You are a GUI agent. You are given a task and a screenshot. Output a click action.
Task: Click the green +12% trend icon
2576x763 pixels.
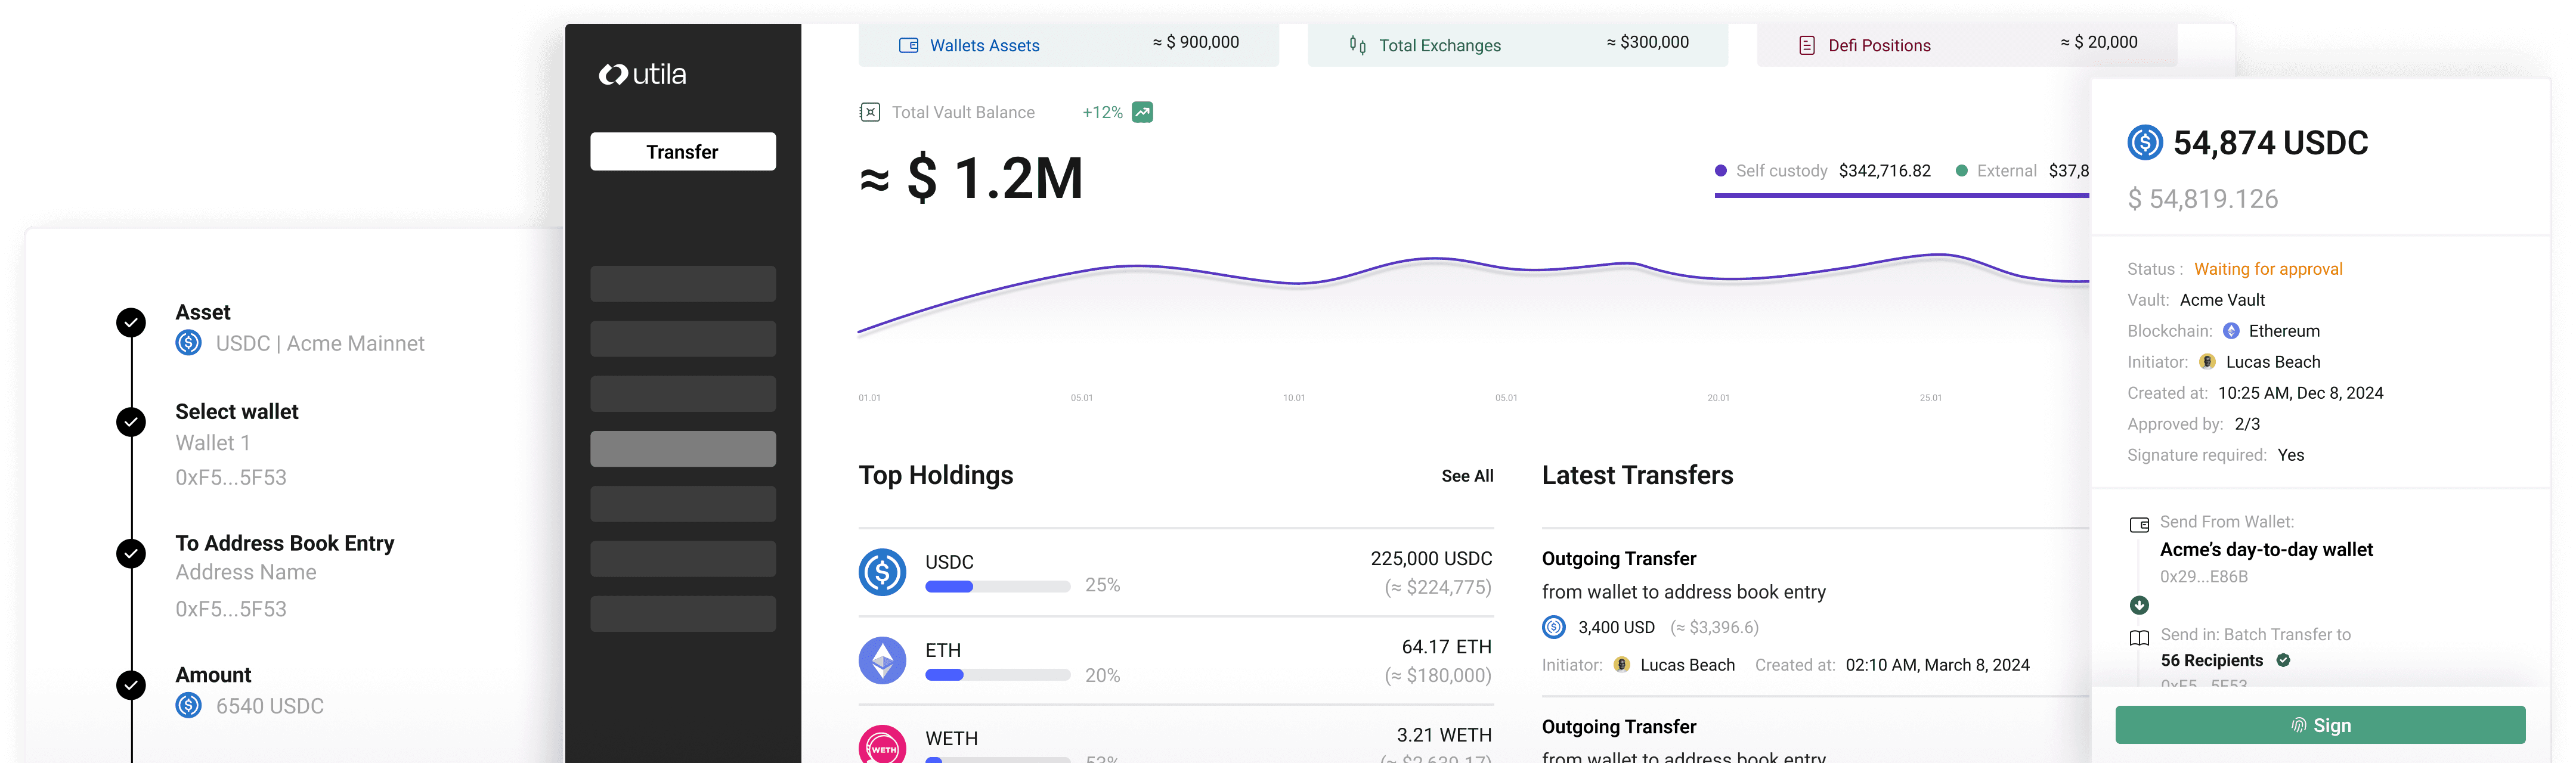point(1142,112)
